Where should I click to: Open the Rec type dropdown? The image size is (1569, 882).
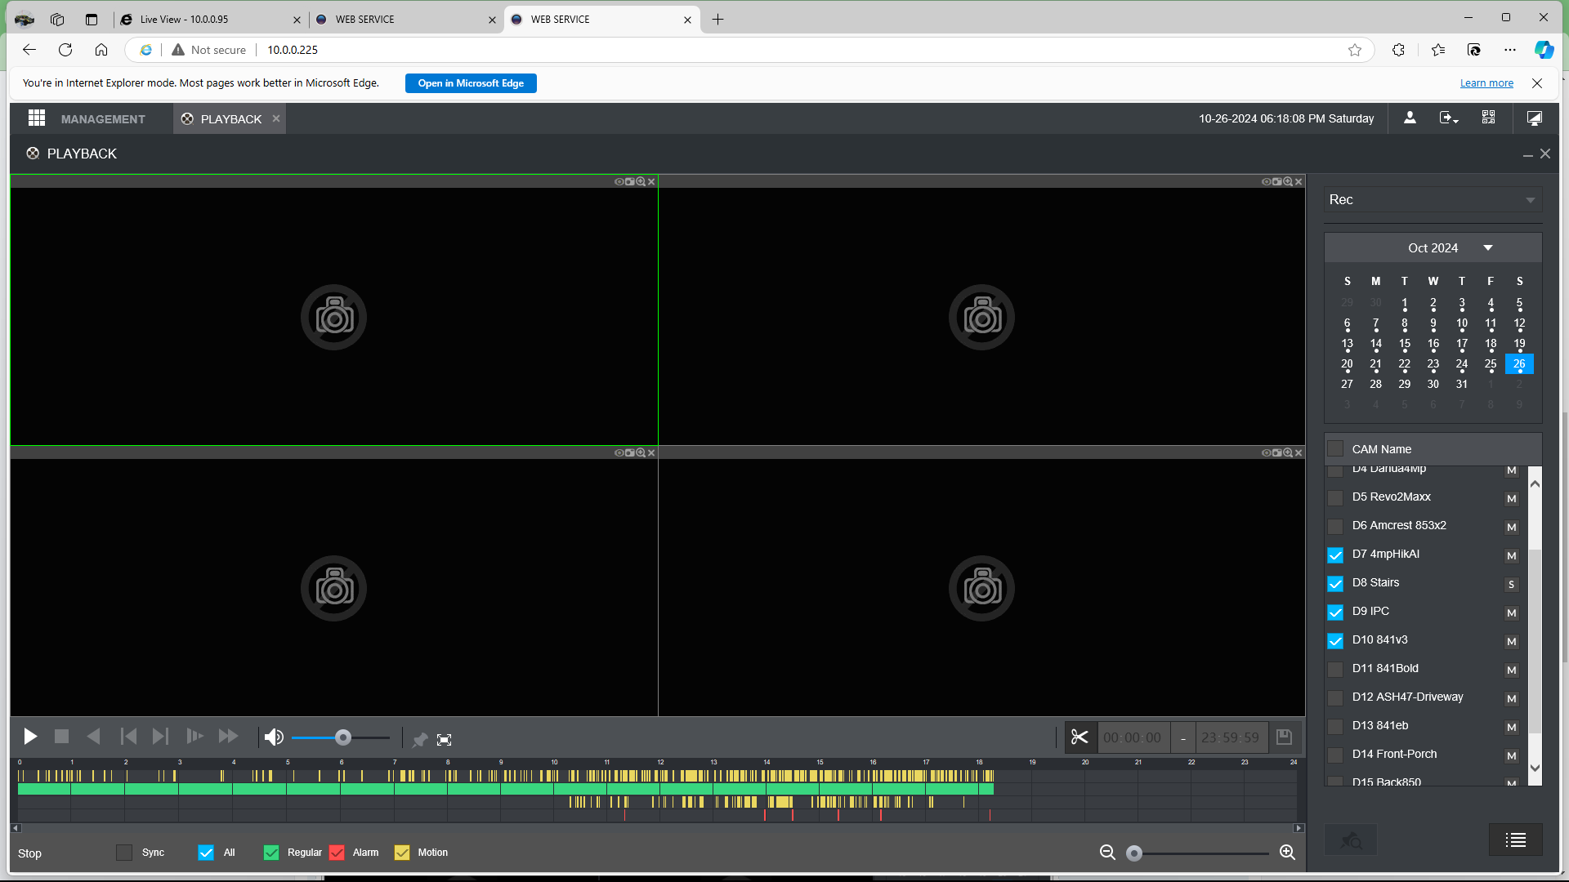1433,200
